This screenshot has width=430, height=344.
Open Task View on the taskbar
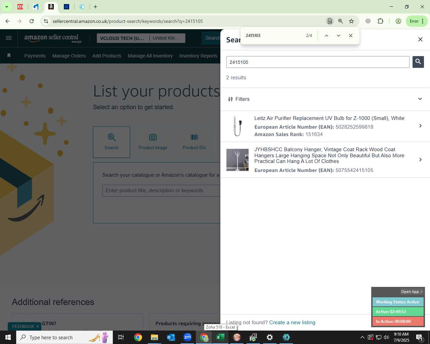[121, 337]
